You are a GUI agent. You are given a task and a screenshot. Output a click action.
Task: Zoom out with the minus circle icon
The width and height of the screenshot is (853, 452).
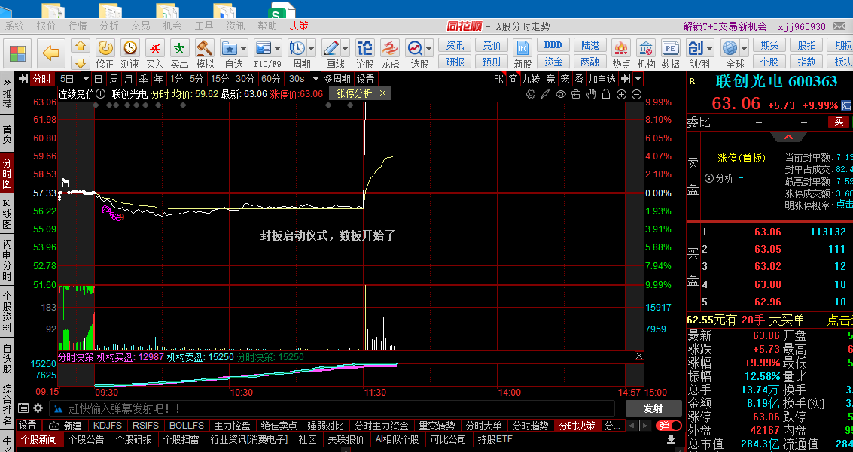pyautogui.click(x=636, y=94)
